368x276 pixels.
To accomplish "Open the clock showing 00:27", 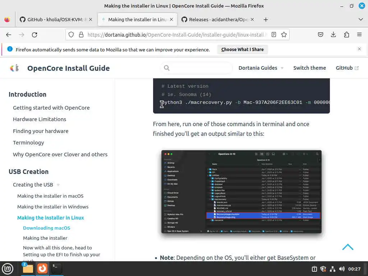I will 354,269.
